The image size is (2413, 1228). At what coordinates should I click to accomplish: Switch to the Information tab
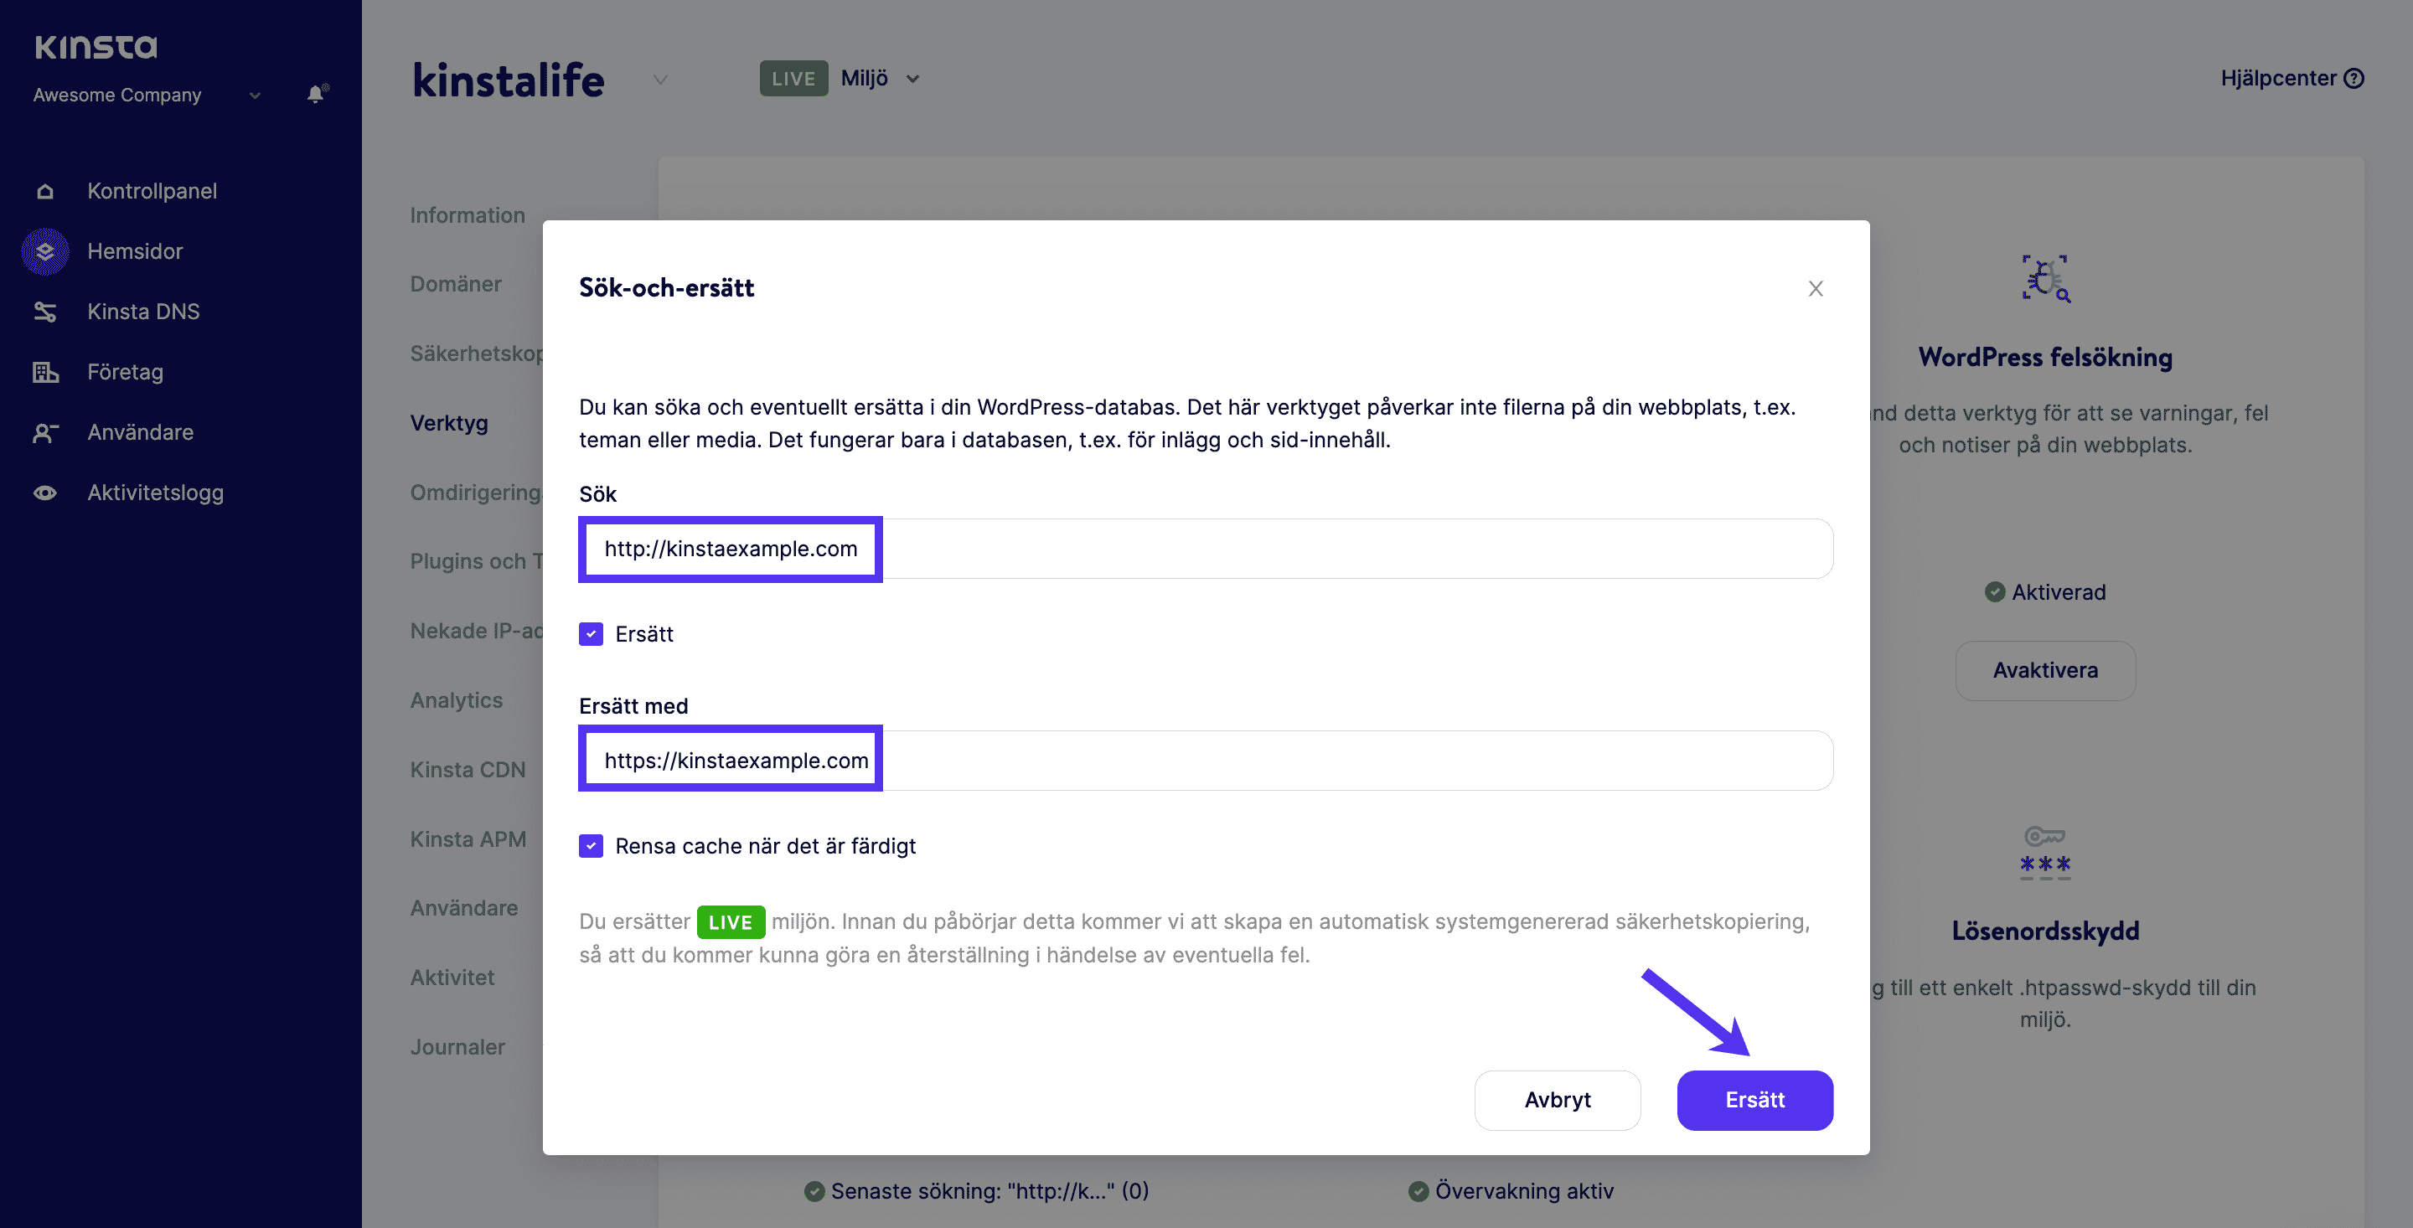click(x=468, y=215)
